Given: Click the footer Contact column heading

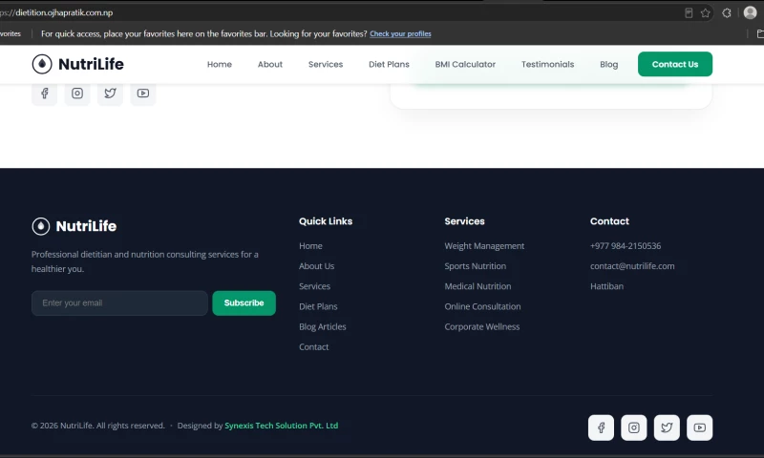Looking at the screenshot, I should pyautogui.click(x=609, y=221).
